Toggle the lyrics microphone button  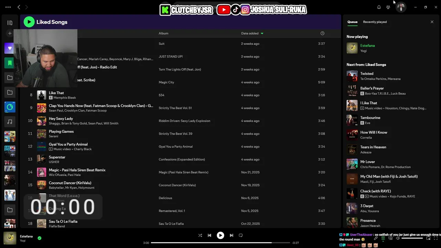tap(376, 238)
